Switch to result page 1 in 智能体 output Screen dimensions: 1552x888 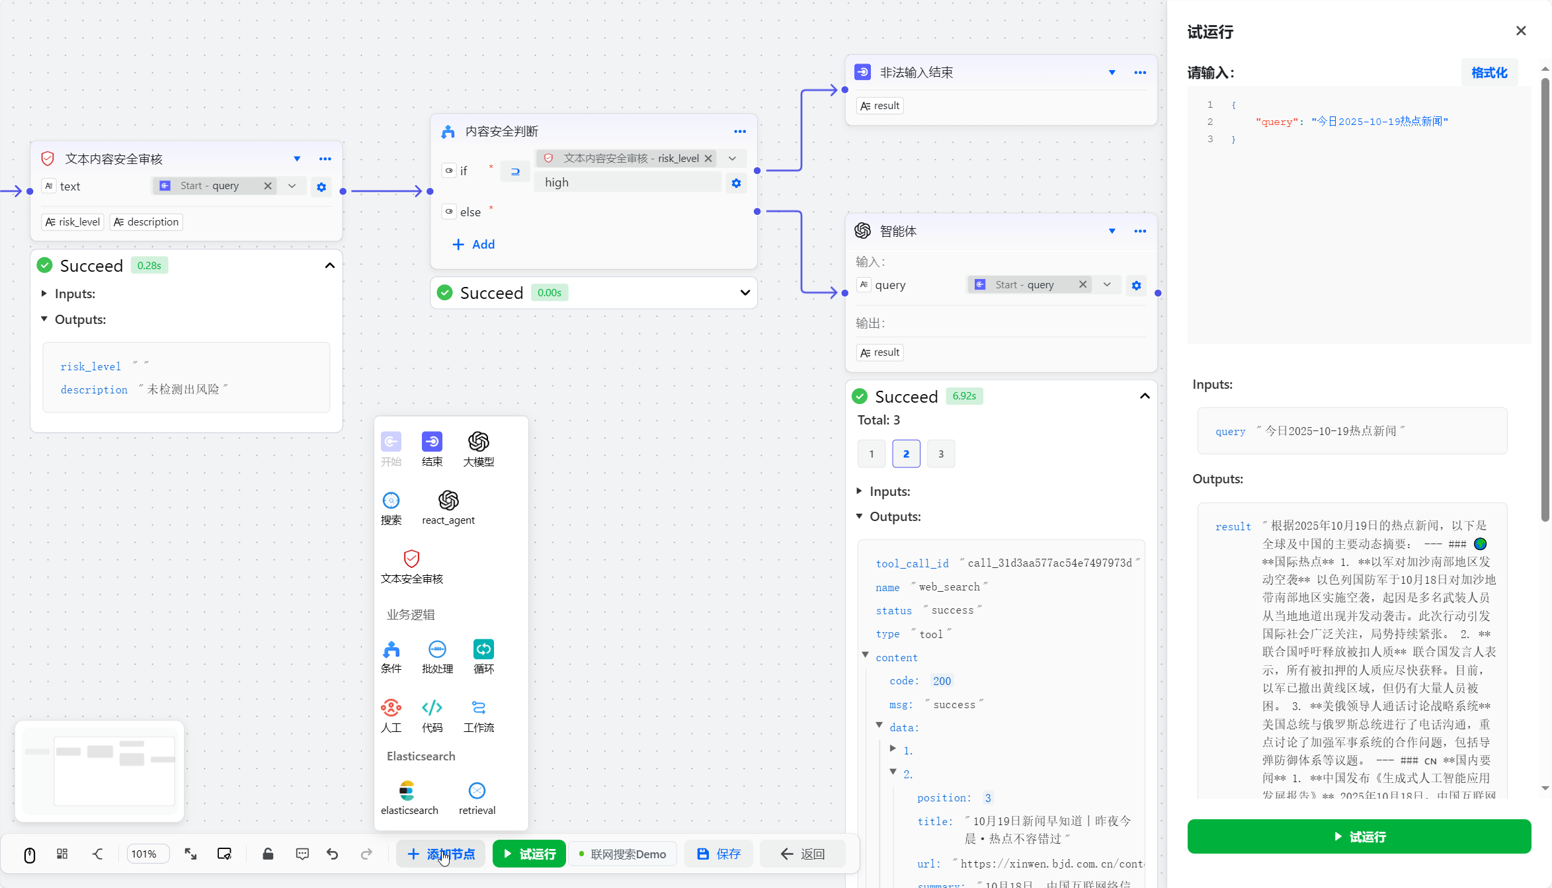coord(871,454)
